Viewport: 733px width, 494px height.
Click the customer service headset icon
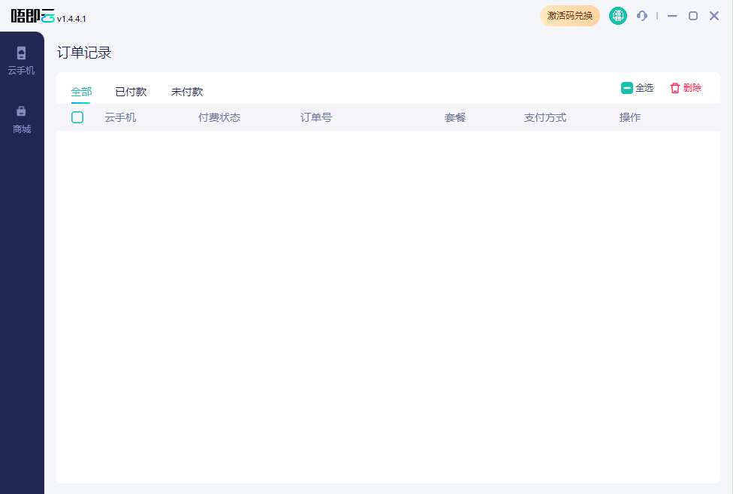(x=641, y=15)
